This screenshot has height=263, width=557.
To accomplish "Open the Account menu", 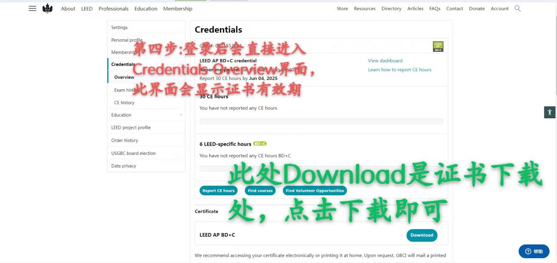I will tap(499, 8).
